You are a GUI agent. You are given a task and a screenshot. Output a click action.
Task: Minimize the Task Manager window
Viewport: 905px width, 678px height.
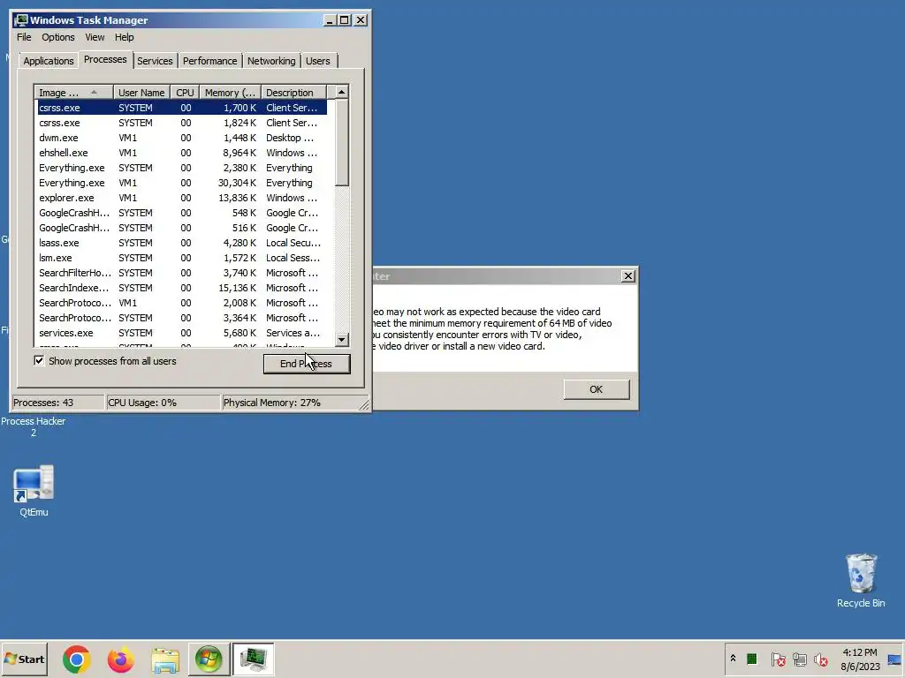click(330, 20)
